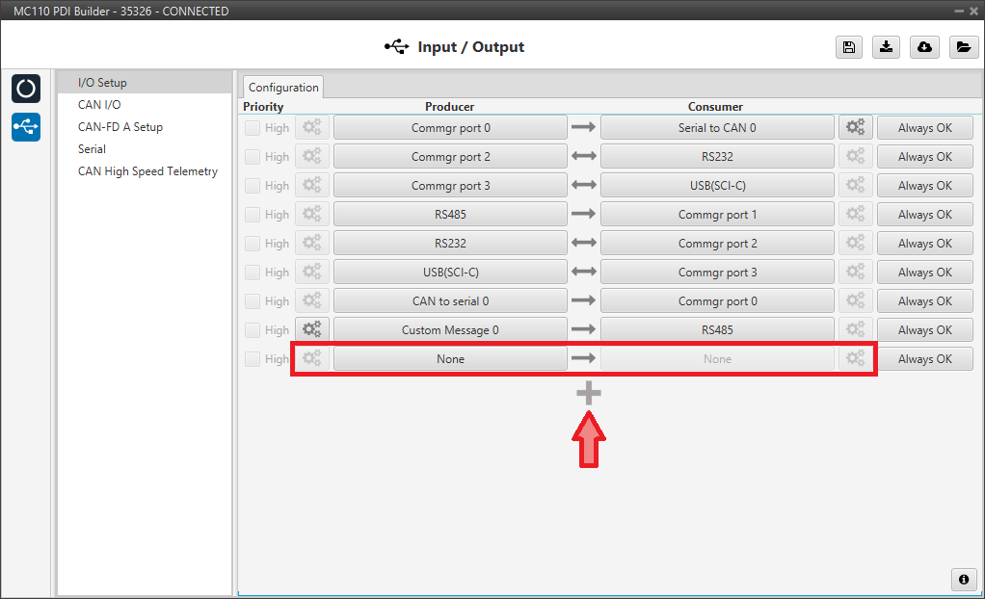Open the info icon at bottom right
The width and height of the screenshot is (985, 599).
963,579
